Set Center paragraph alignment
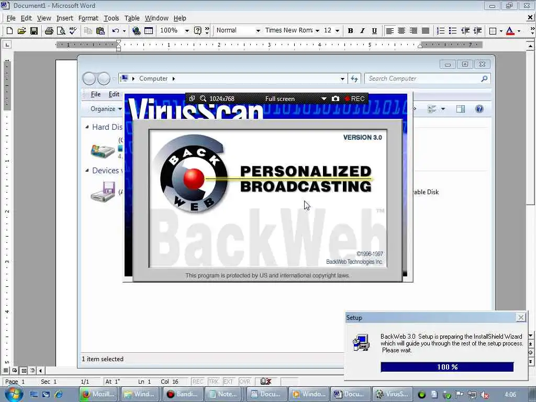This screenshot has width=536, height=402. [401, 31]
